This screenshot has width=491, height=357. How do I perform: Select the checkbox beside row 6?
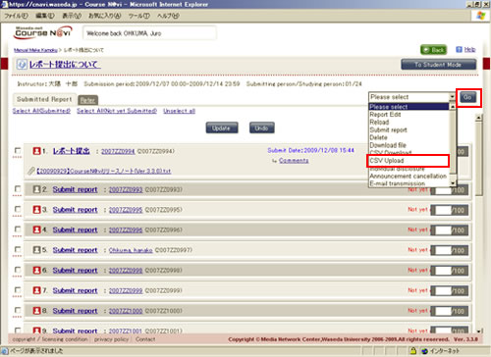click(18, 270)
